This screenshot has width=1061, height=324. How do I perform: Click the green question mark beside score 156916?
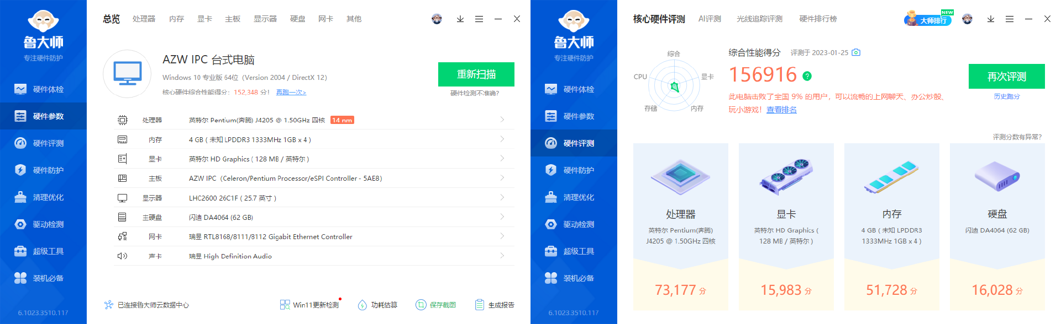pos(807,76)
